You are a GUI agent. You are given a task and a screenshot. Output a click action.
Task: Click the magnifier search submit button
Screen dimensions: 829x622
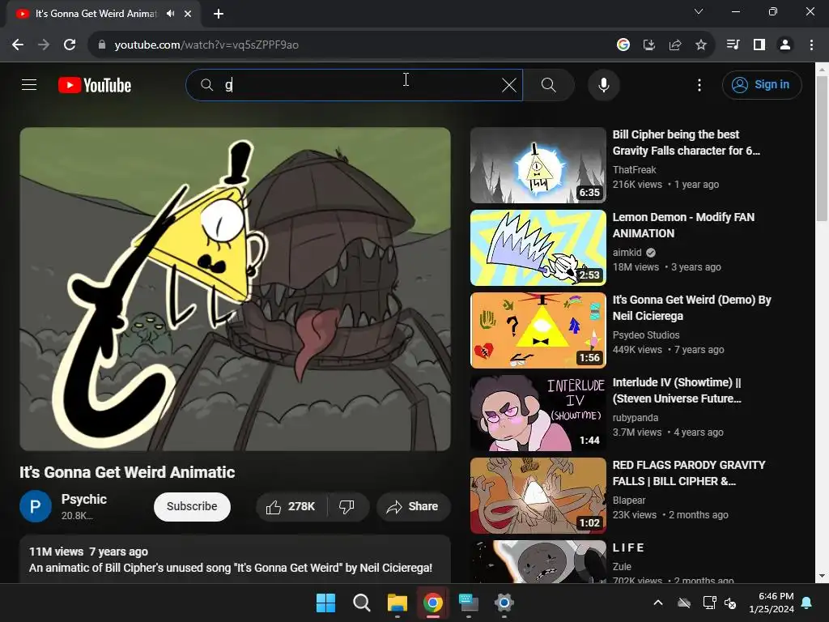[549, 84]
